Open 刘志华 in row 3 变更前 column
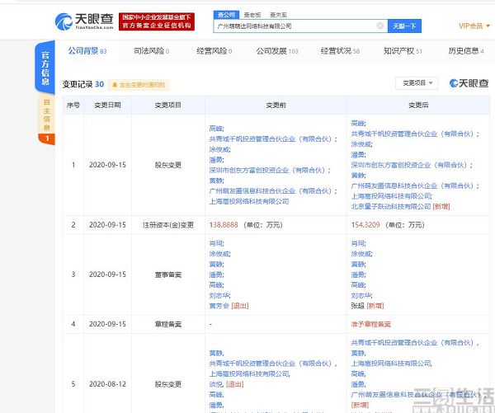Screen dimensions: 495x413 [219, 295]
